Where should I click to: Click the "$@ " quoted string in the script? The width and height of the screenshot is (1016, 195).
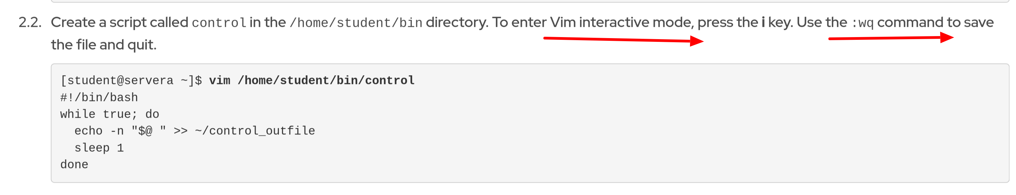click(x=149, y=131)
